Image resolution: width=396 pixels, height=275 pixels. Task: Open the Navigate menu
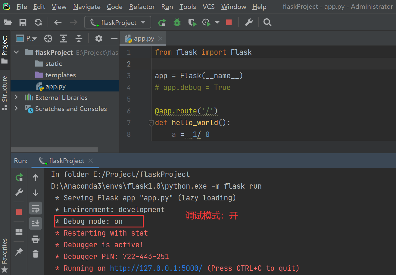[x=87, y=7]
